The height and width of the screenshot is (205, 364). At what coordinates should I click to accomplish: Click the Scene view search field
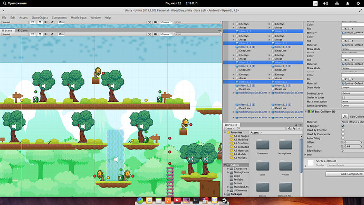[197, 34]
